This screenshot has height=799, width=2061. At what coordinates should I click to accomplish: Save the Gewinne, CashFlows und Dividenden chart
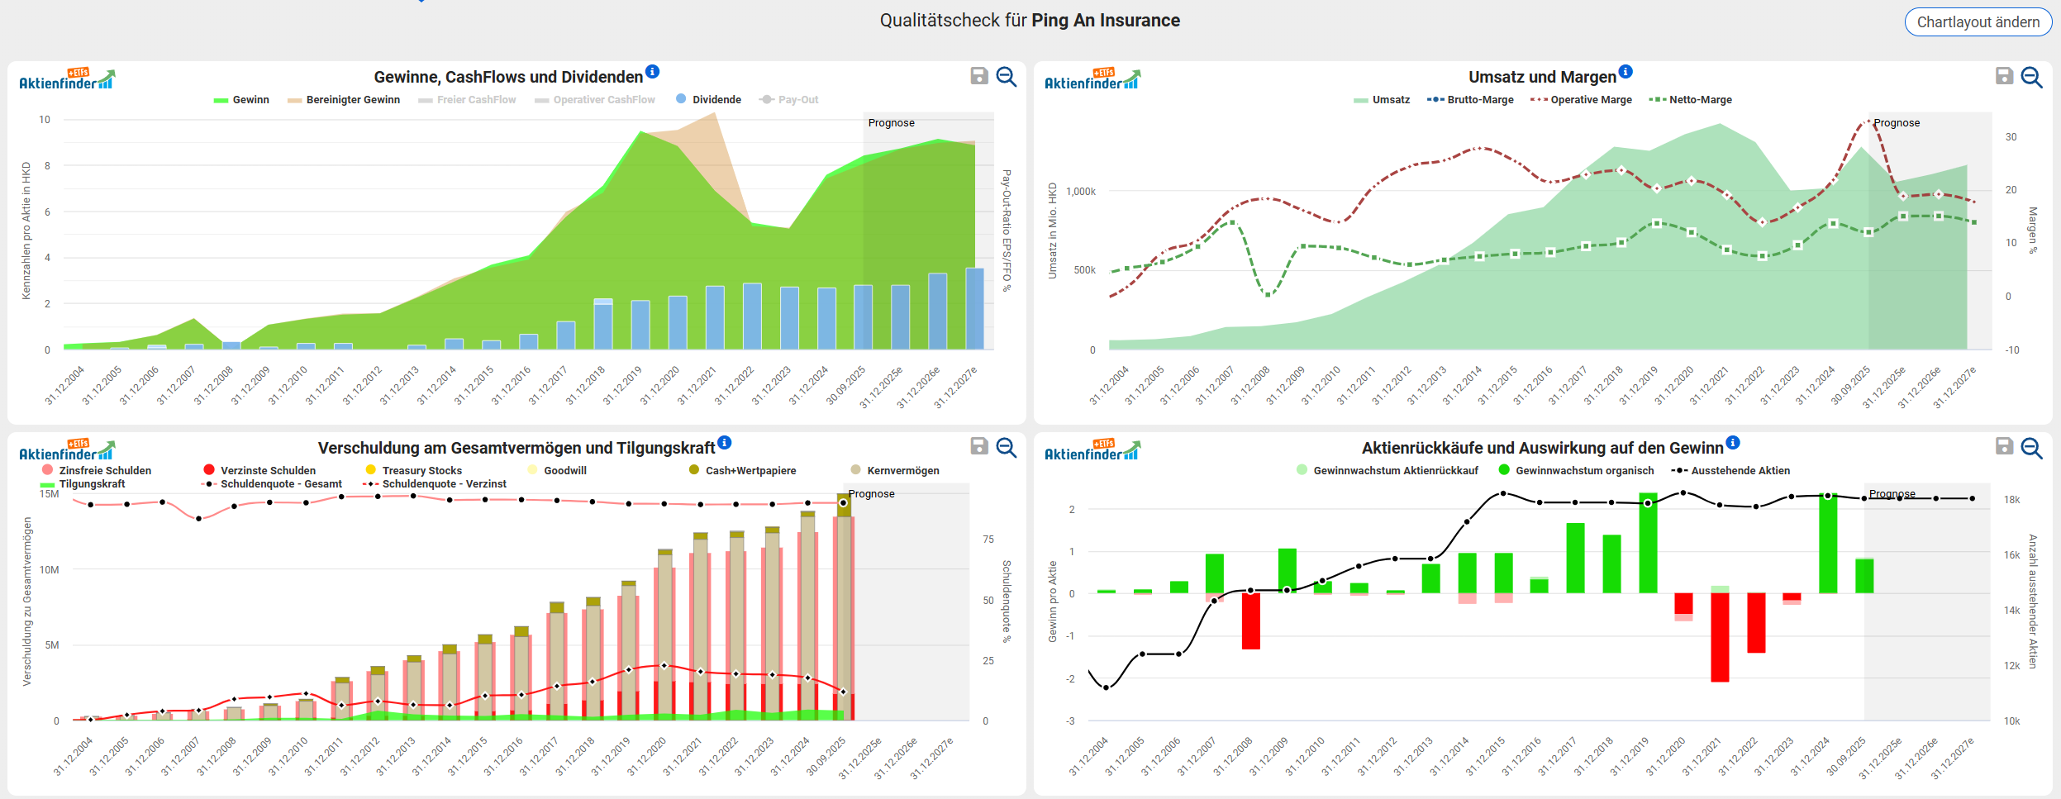[978, 77]
